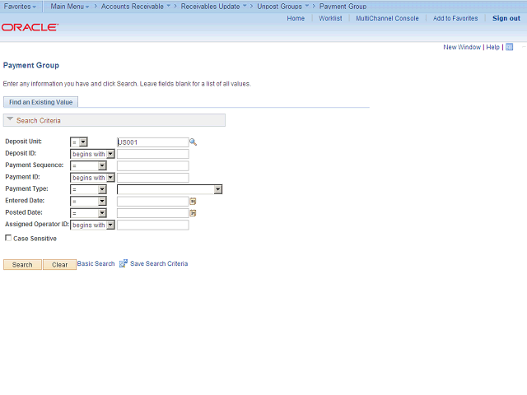Open MultiChannel Console link
527x395 pixels.
coord(387,18)
